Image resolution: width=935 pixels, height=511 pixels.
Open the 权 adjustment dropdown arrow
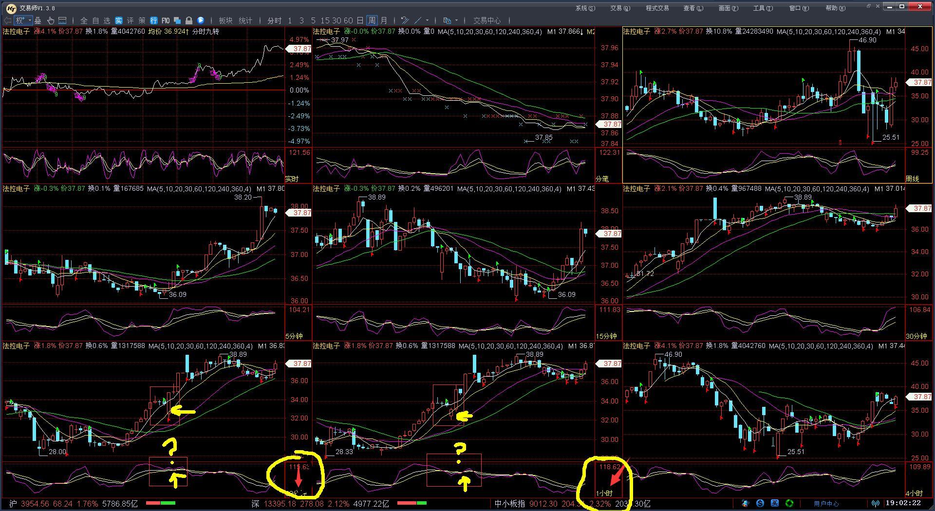[x=30, y=20]
